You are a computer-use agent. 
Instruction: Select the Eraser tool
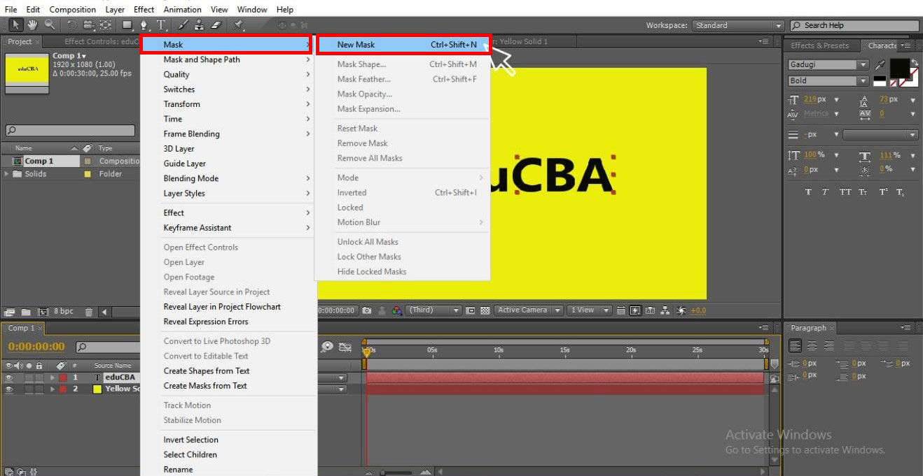point(216,25)
